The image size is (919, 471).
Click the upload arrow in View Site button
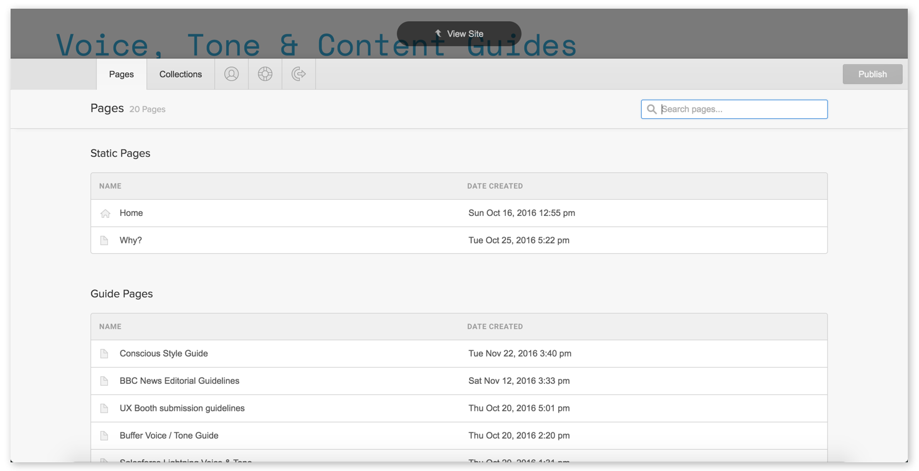pos(437,33)
